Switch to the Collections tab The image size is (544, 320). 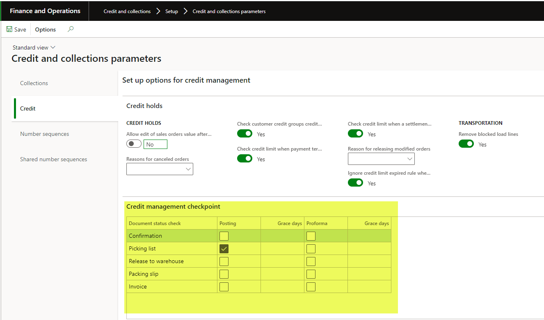(34, 83)
